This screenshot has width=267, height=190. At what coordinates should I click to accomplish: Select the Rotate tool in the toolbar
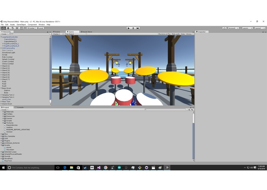tap(13, 28)
